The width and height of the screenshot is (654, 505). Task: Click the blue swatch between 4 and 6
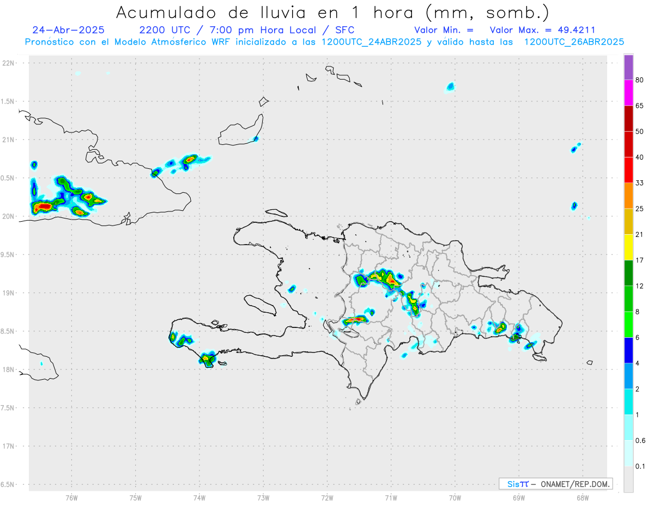click(x=628, y=350)
